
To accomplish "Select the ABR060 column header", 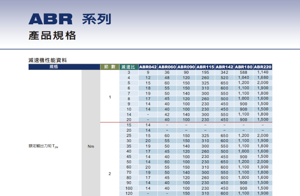I will coord(167,67).
